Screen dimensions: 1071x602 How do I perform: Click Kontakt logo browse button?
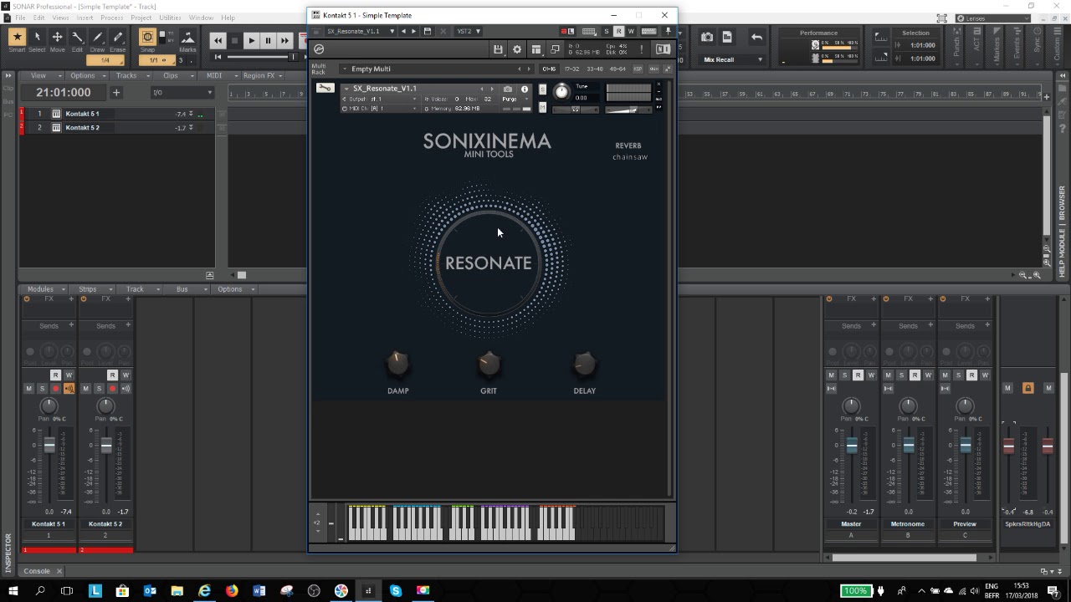click(x=319, y=49)
